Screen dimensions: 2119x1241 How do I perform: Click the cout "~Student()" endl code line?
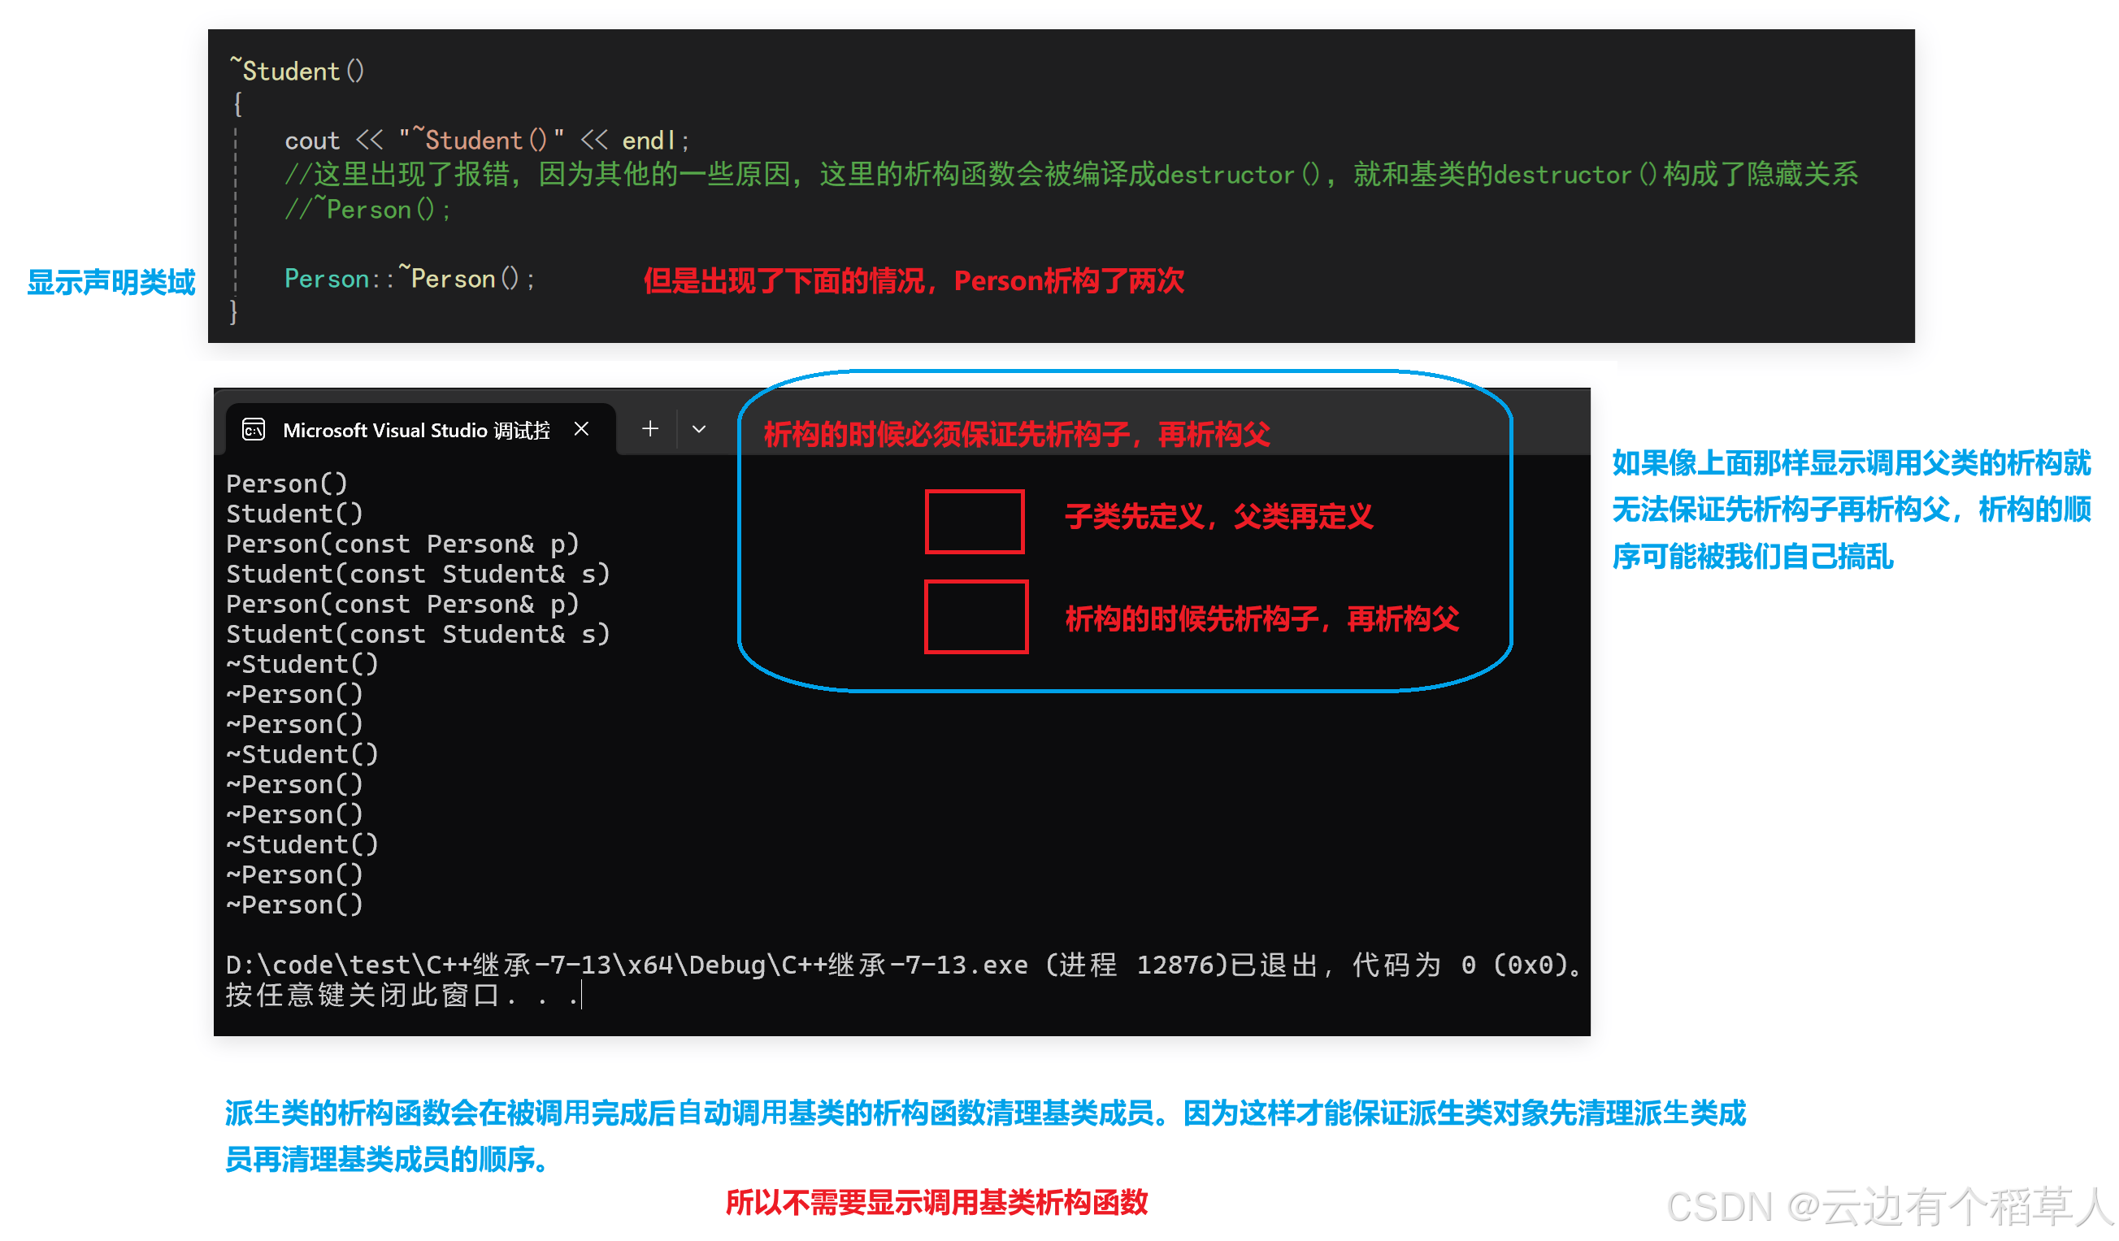pos(487,139)
